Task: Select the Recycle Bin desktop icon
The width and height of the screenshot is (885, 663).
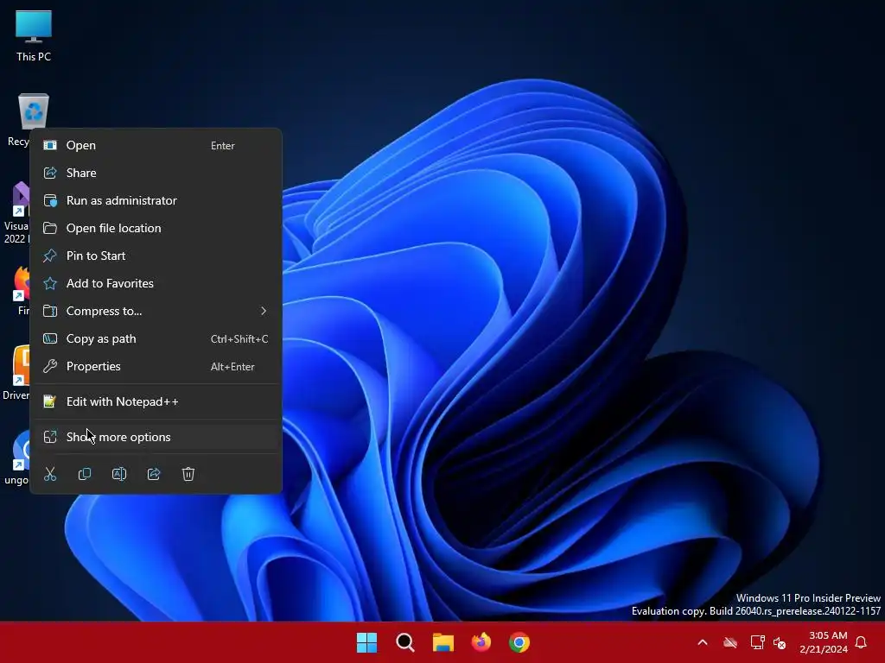Action: click(x=33, y=110)
